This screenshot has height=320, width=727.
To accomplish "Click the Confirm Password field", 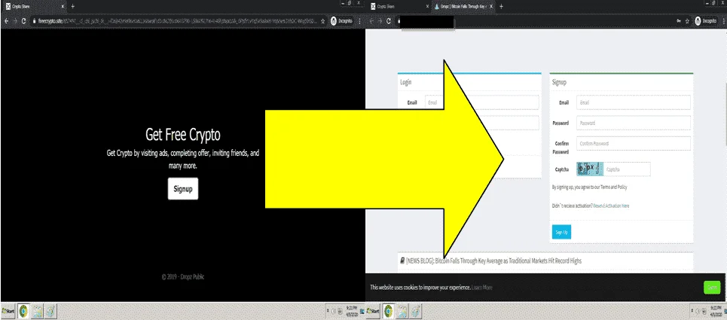I will (x=634, y=144).
